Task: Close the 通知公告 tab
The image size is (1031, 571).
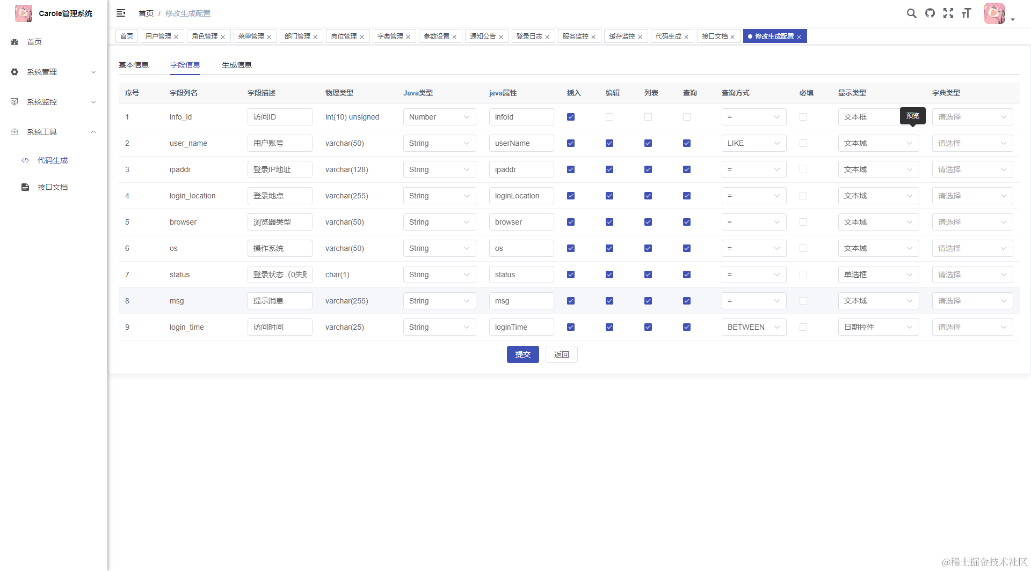Action: pyautogui.click(x=501, y=37)
